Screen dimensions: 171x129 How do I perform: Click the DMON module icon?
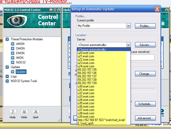(13, 49)
